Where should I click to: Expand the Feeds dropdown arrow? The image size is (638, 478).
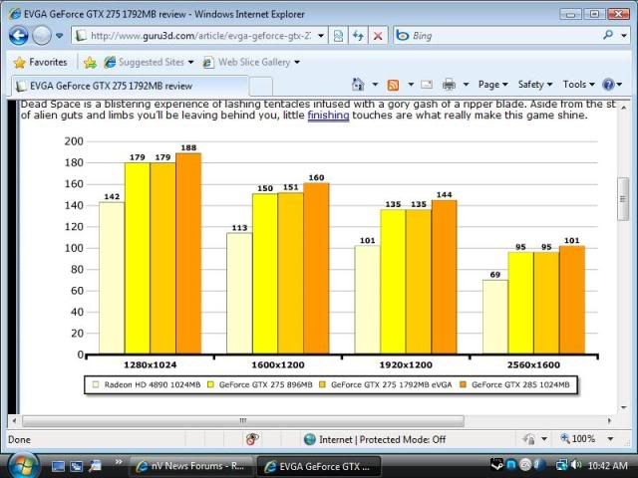411,85
